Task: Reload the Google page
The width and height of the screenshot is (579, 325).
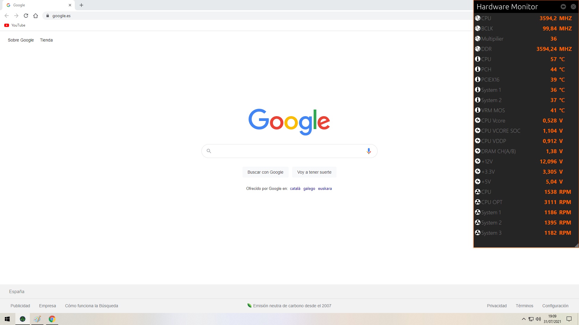Action: coord(26,16)
